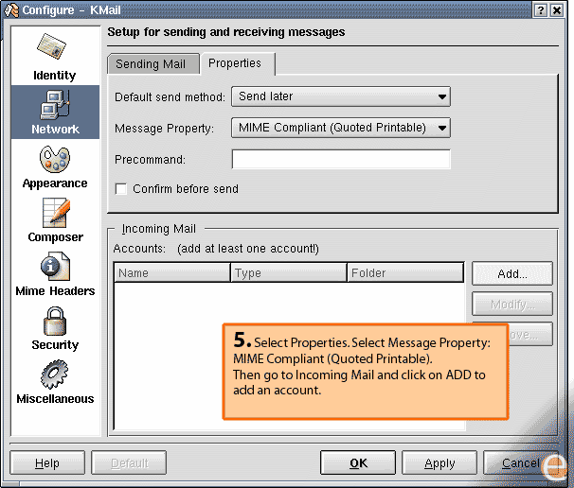Open the Appearance palette icon

click(x=54, y=159)
